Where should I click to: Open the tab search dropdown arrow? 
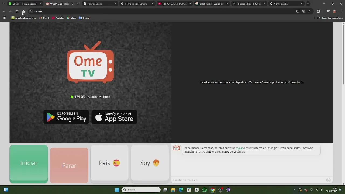point(4,4)
